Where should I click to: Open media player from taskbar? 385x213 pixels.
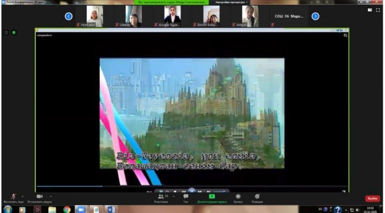(x=22, y=209)
